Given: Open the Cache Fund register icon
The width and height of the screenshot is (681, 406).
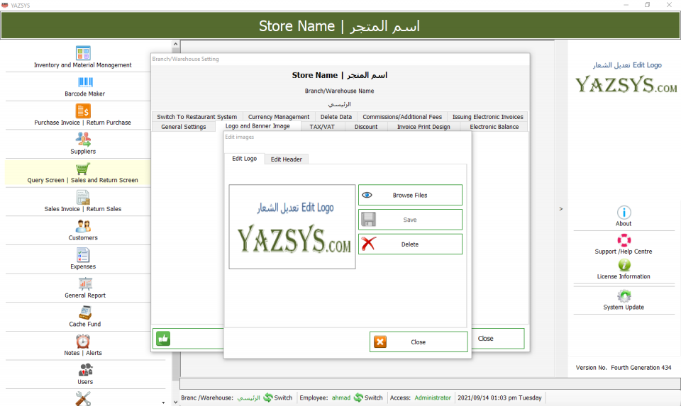Looking at the screenshot, I should (x=84, y=312).
